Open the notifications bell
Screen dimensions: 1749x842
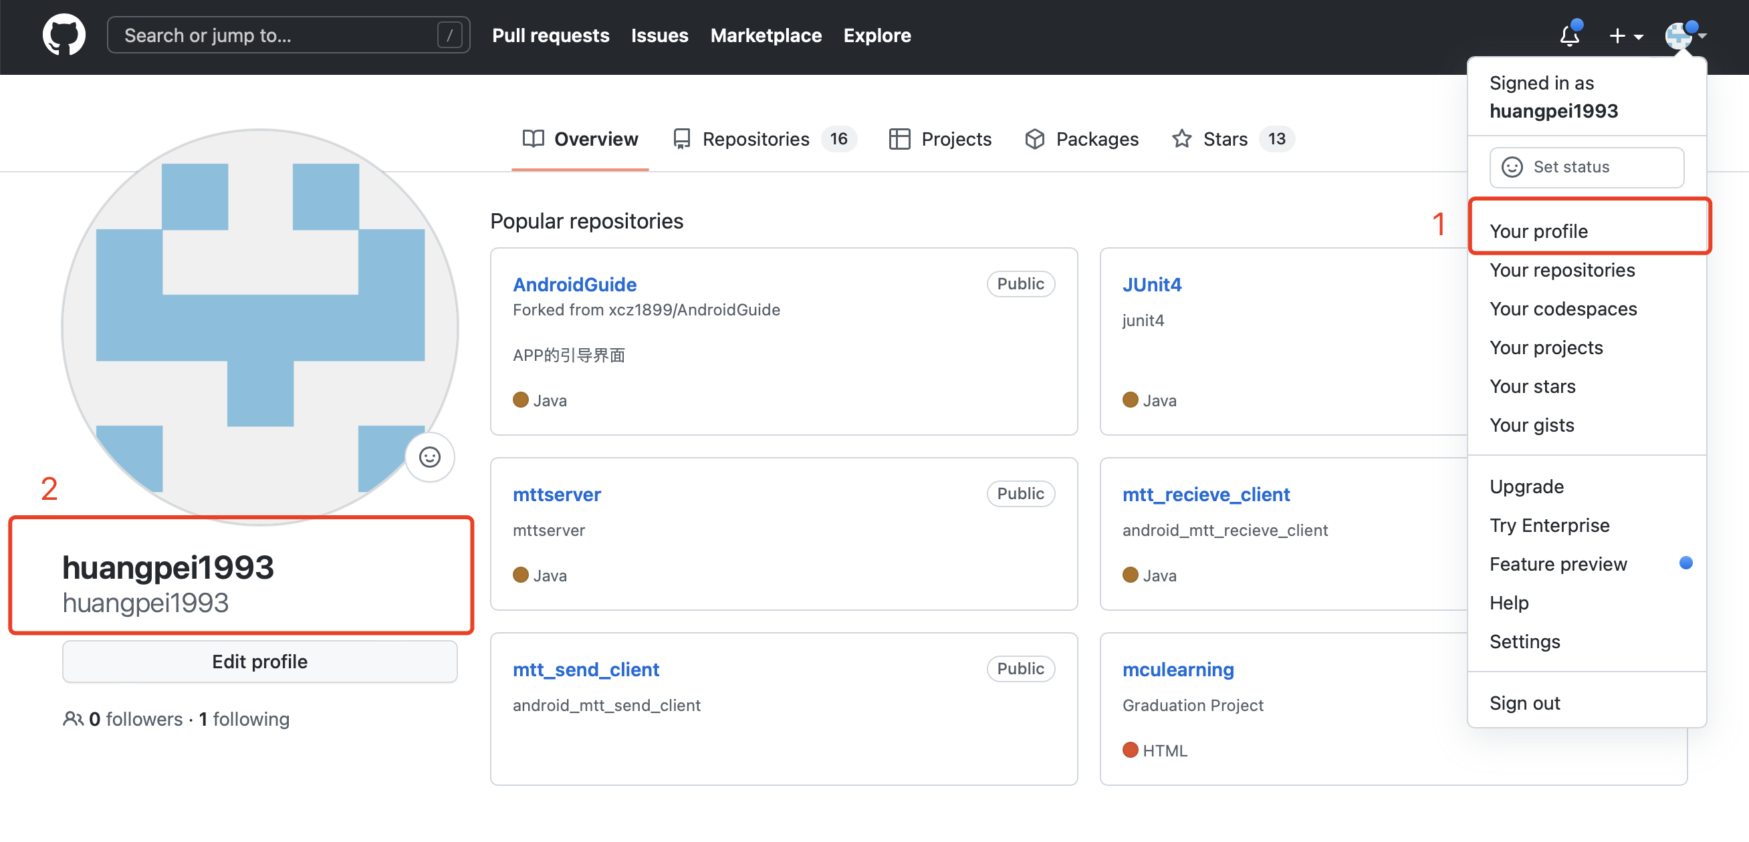[x=1569, y=35]
